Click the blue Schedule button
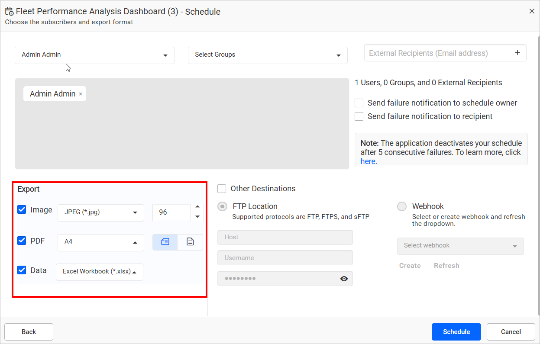The height and width of the screenshot is (344, 540). pyautogui.click(x=456, y=332)
